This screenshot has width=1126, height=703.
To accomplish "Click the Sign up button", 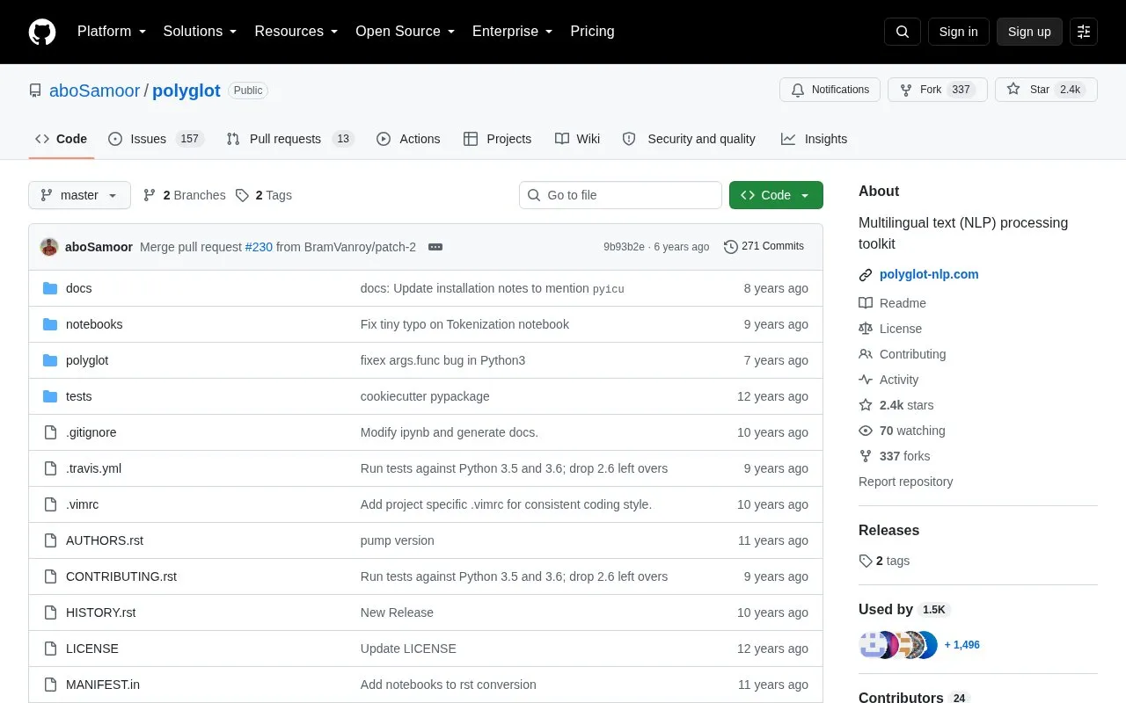I will (x=1029, y=32).
